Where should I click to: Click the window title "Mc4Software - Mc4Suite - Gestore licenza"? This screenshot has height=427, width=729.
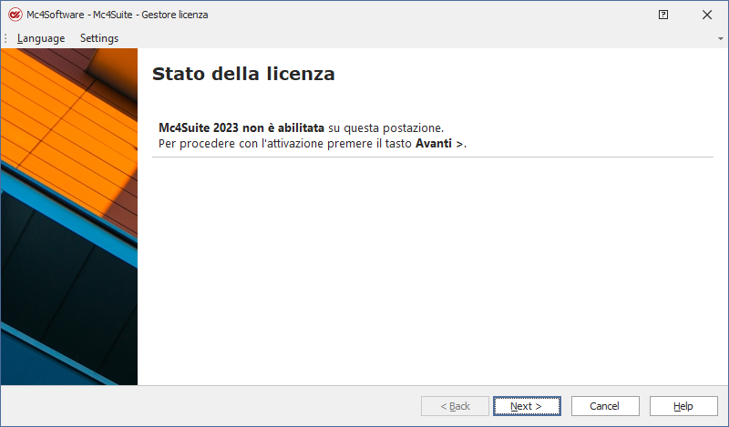pos(118,15)
